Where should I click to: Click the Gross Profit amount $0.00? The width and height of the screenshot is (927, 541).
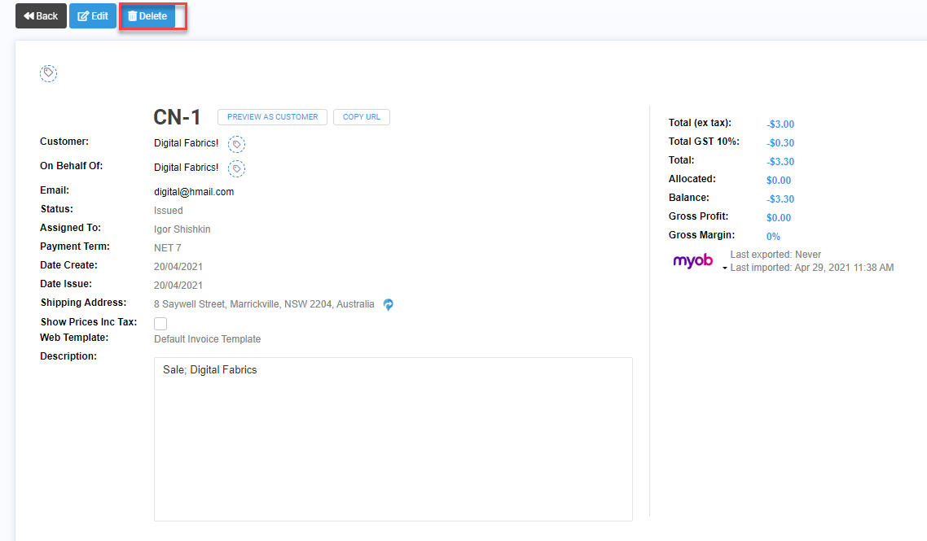point(779,218)
